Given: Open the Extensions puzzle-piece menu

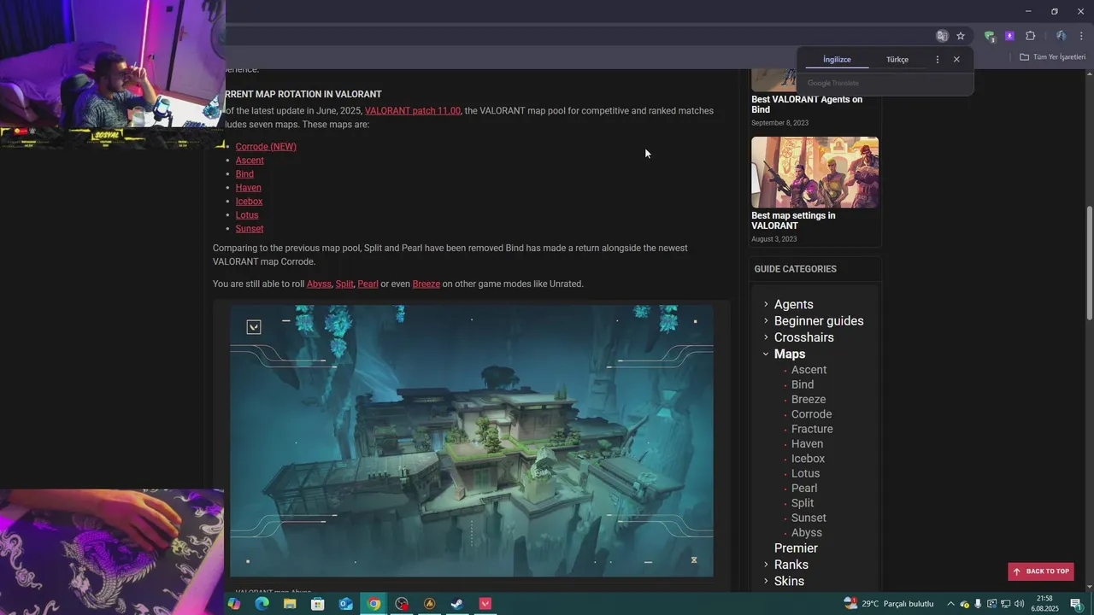Looking at the screenshot, I should [1030, 36].
